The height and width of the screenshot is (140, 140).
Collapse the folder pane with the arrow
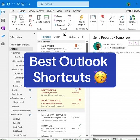click(x=34, y=34)
